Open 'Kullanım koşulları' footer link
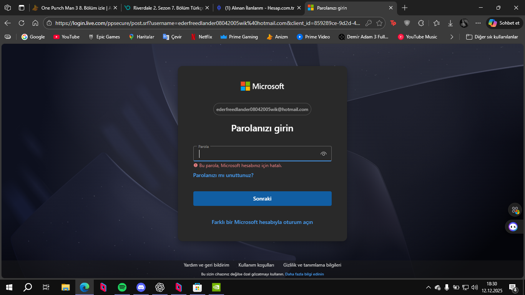Screen dimensions: 525x295 click(x=256, y=265)
